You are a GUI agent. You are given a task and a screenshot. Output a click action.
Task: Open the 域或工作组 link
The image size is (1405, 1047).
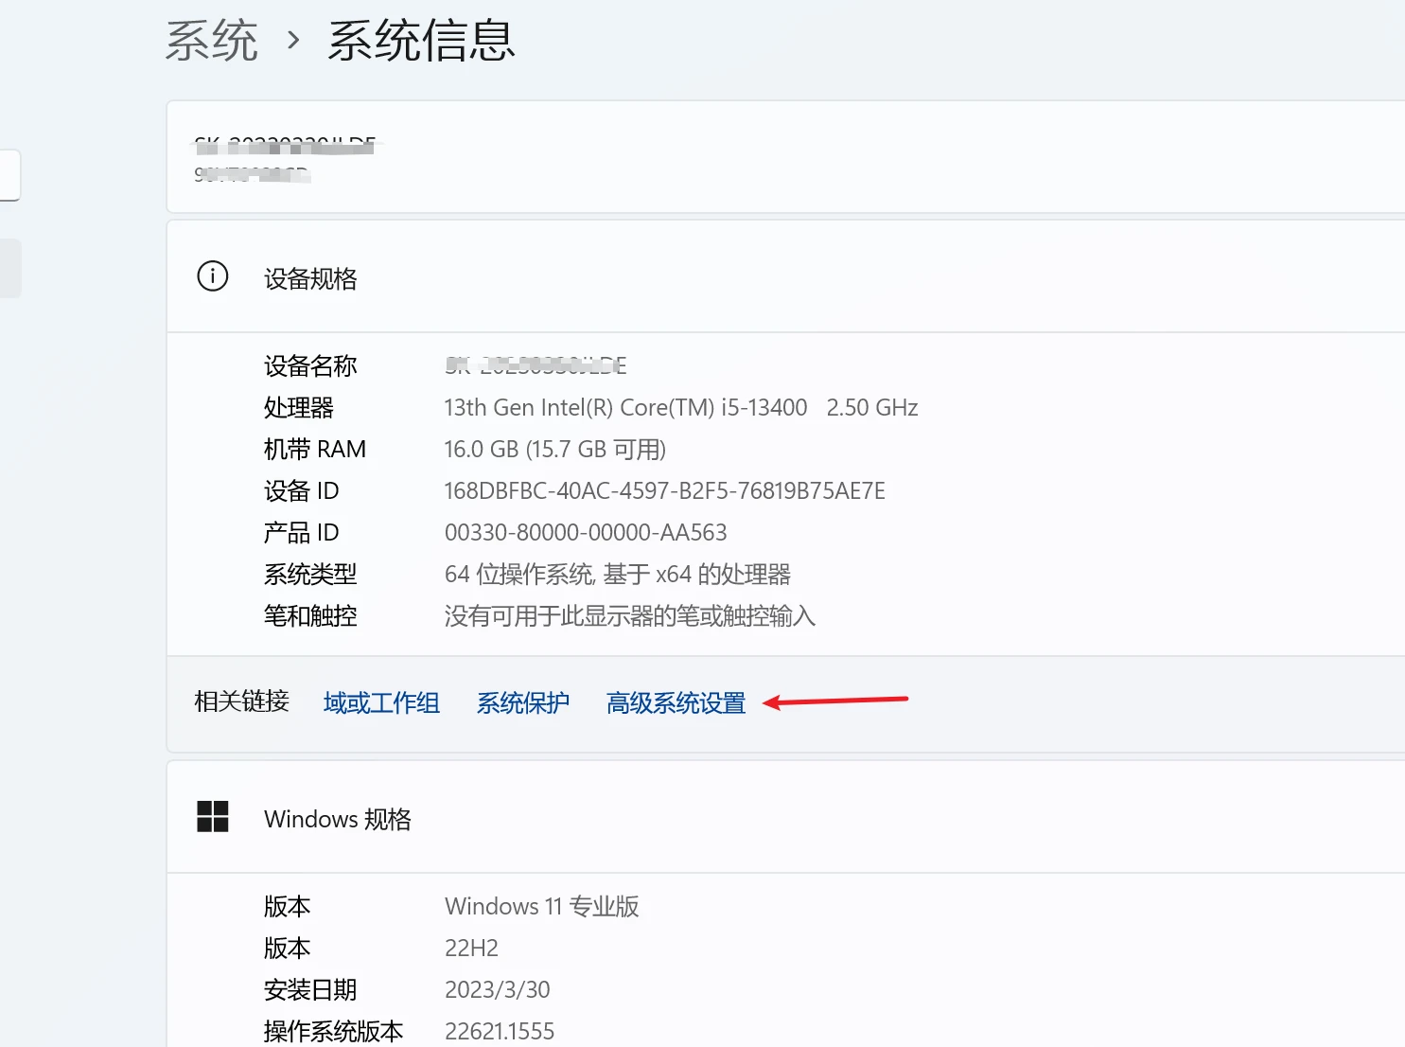[381, 702]
